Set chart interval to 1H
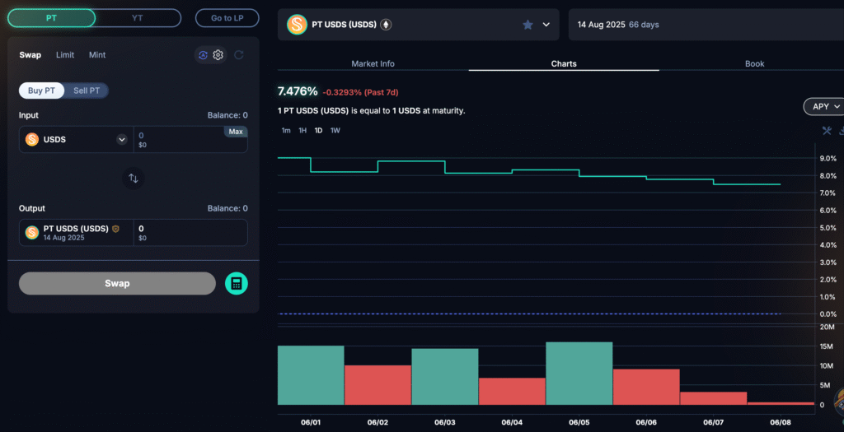The width and height of the screenshot is (844, 432). [x=302, y=131]
